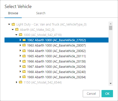Expand the 1150 model node
118x101 pixels.
point(16,82)
